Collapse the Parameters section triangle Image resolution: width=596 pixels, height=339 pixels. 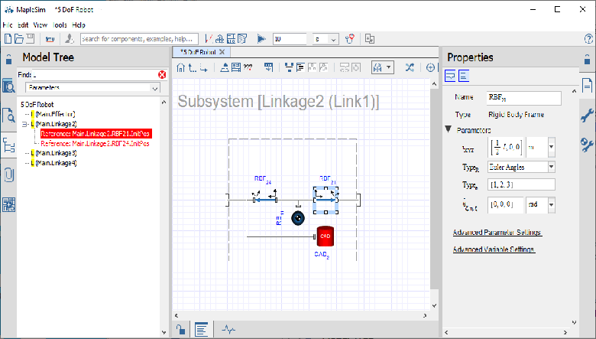(x=449, y=129)
